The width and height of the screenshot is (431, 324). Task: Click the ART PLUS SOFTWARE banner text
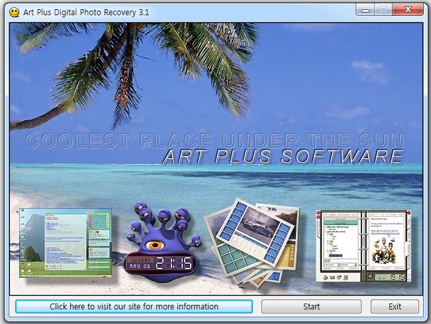[x=283, y=157]
